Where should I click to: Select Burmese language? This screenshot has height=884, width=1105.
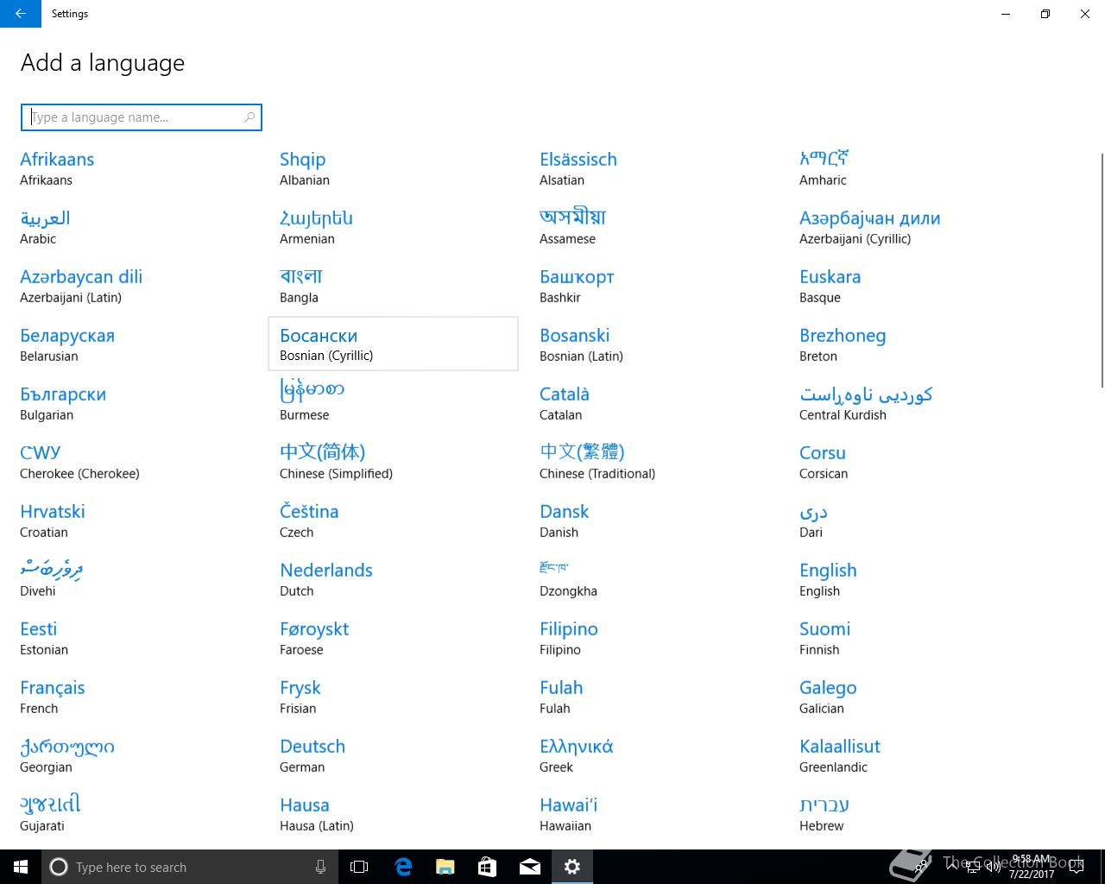[x=393, y=402]
